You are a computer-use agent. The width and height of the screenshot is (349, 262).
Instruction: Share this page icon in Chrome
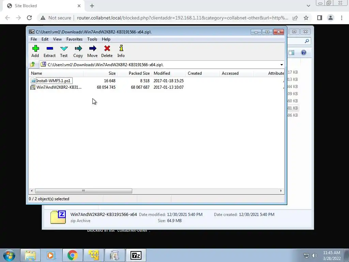(295, 18)
